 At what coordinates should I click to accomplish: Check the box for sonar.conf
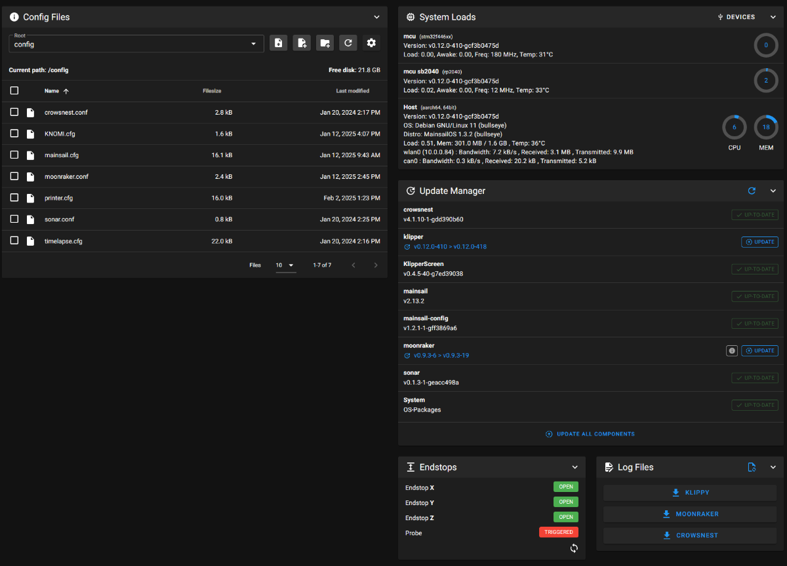14,219
